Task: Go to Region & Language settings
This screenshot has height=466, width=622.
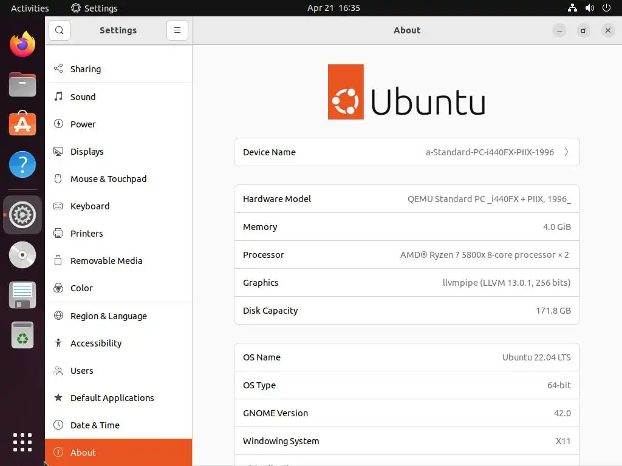Action: pos(108,316)
